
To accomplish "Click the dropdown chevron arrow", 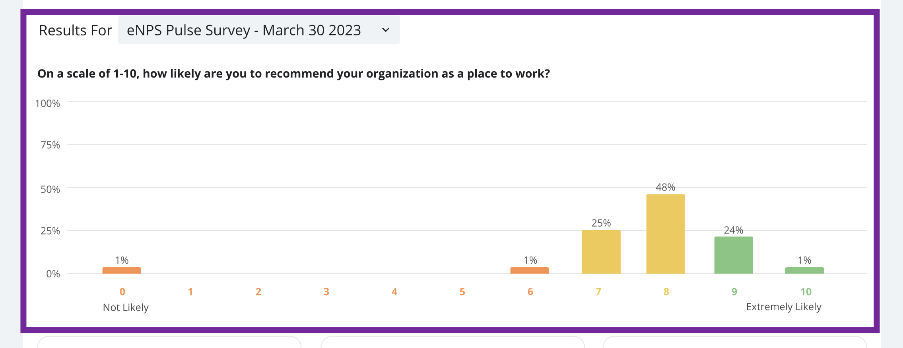I will click(x=385, y=30).
